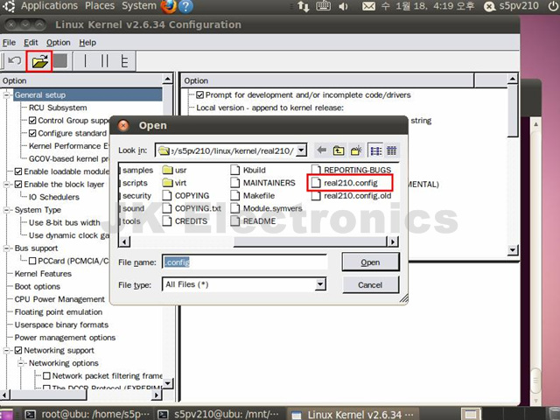Collapse the System Type tree node
Viewport: 560px width, 420px height.
click(6, 210)
